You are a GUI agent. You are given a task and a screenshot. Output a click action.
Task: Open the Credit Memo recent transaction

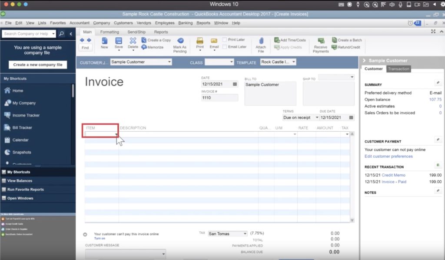[x=393, y=175]
